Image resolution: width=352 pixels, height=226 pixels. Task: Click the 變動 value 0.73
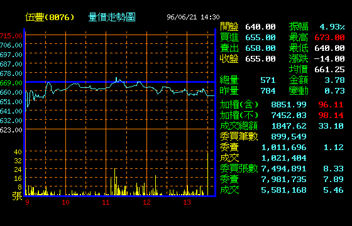(x=334, y=91)
